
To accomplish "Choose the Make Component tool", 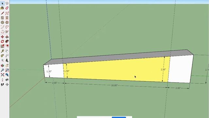I will (7, 3).
